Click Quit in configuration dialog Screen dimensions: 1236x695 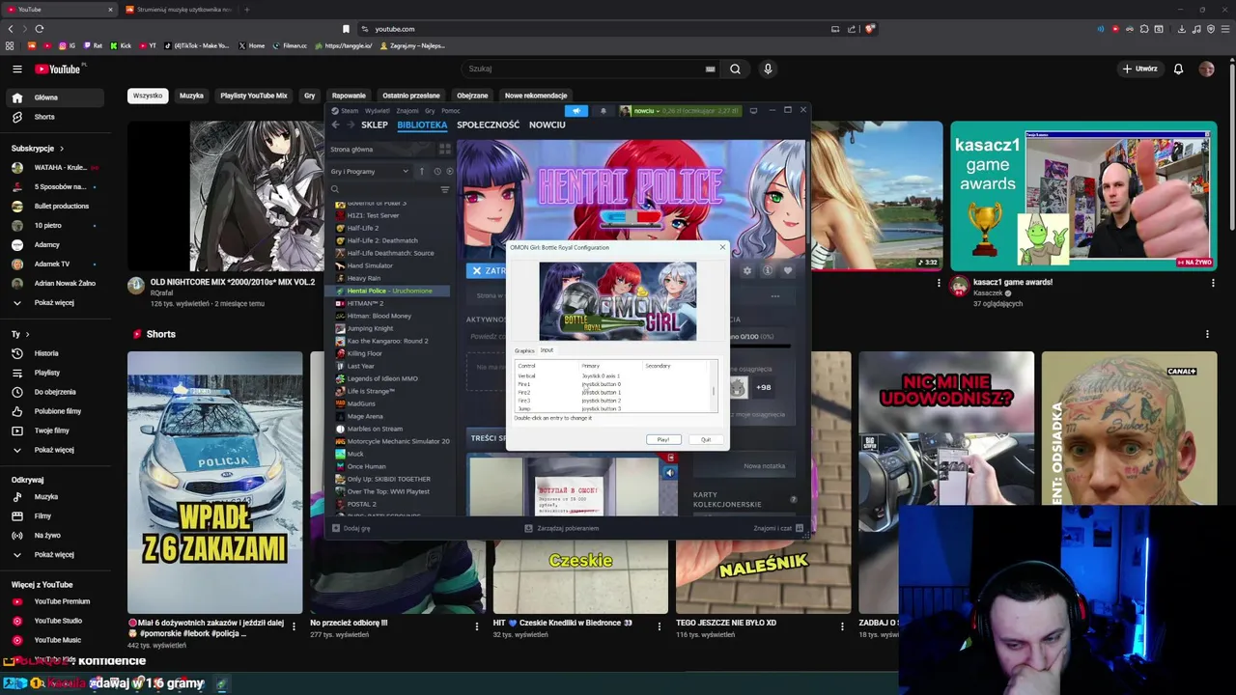pyautogui.click(x=706, y=440)
